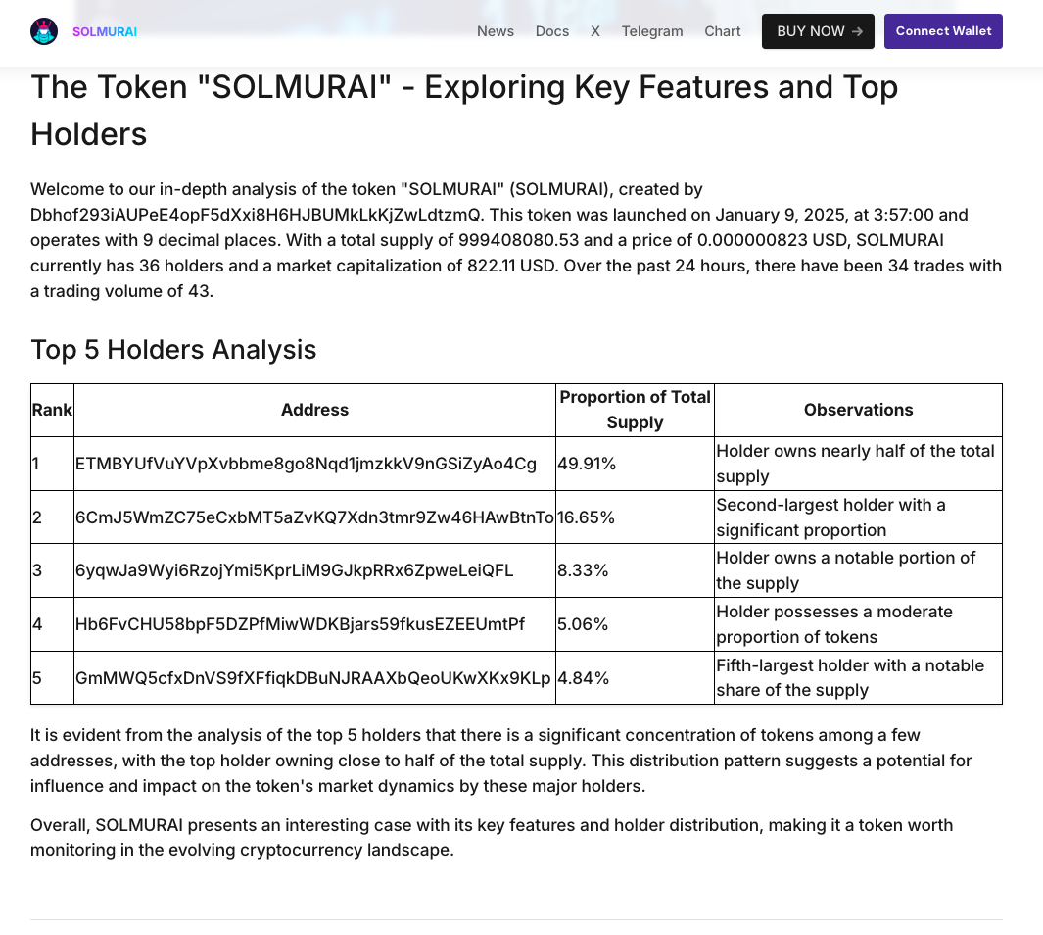Open the X social link

tap(594, 31)
